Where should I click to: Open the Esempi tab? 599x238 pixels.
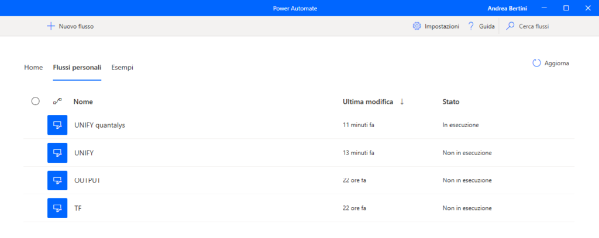tap(122, 68)
